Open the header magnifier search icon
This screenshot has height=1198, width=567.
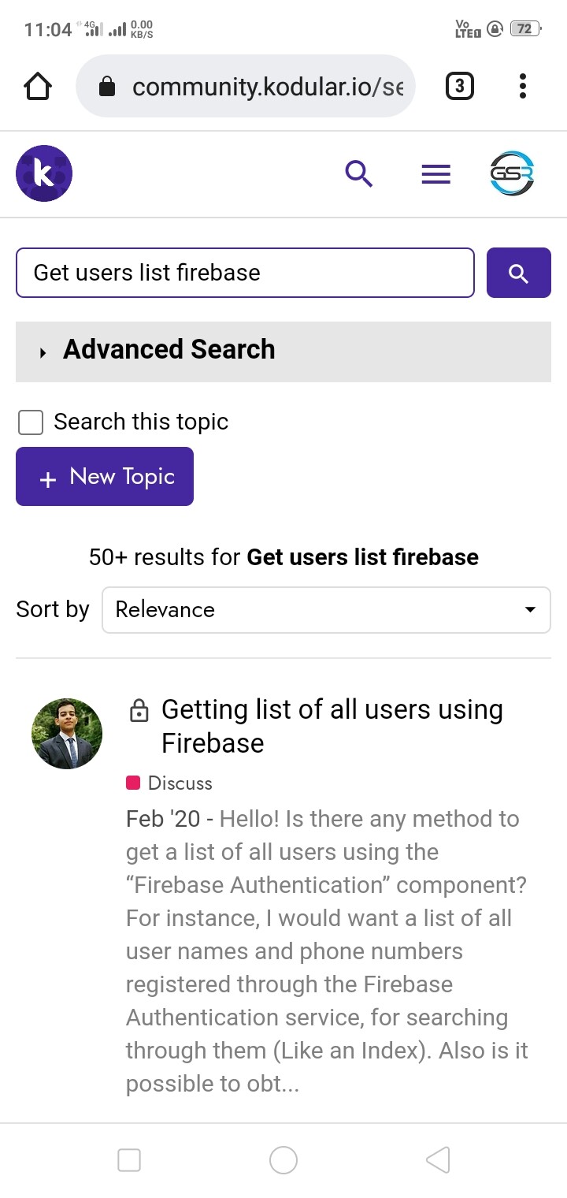pyautogui.click(x=359, y=173)
